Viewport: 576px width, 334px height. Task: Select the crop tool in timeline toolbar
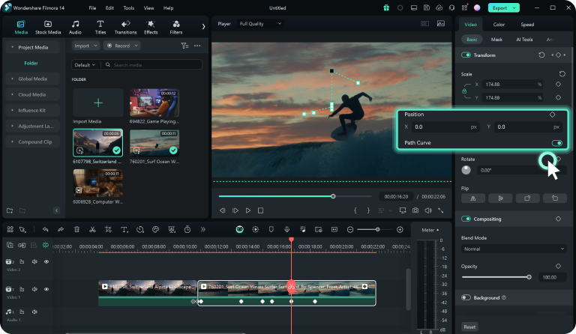(x=108, y=229)
